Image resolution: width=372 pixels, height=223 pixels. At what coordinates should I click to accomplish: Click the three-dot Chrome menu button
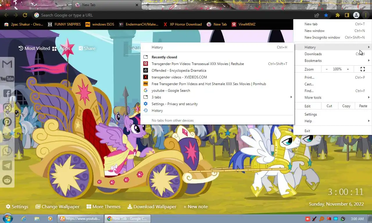pyautogui.click(x=365, y=15)
